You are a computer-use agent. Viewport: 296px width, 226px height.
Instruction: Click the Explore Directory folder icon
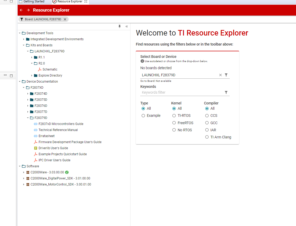pyautogui.click(x=36, y=75)
